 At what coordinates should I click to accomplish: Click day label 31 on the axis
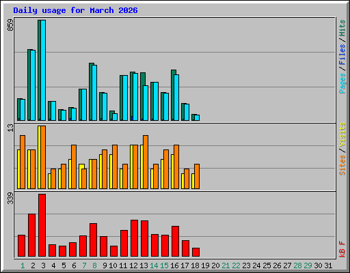[x=328, y=265]
